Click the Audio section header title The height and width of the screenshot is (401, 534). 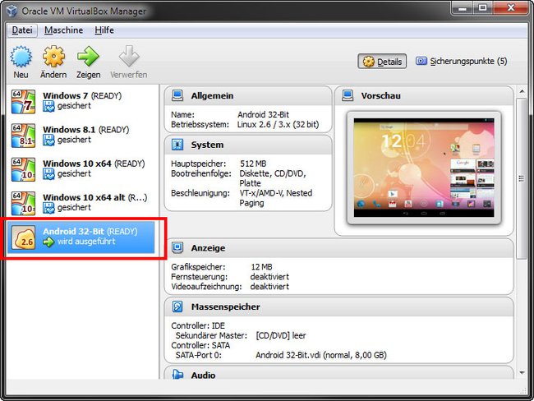click(x=203, y=375)
